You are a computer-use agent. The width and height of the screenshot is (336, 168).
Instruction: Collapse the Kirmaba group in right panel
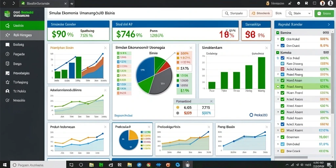[278, 52]
